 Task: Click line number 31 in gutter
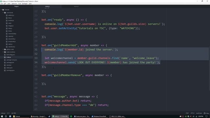36,49
